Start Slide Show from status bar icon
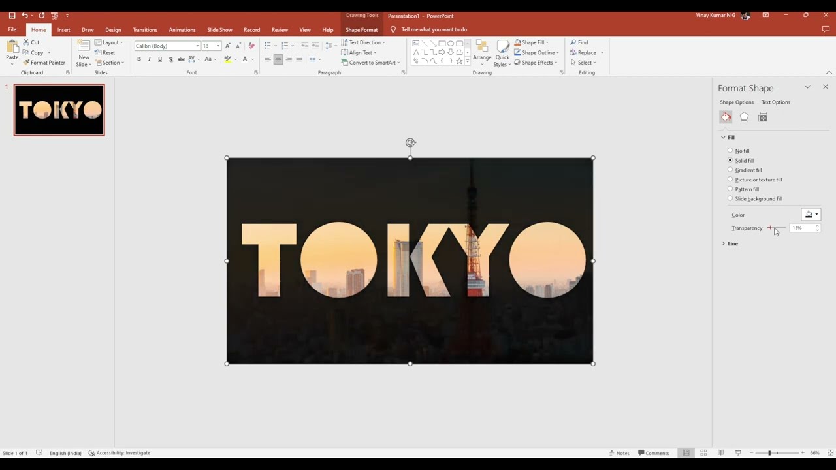The height and width of the screenshot is (470, 836). pos(738,453)
